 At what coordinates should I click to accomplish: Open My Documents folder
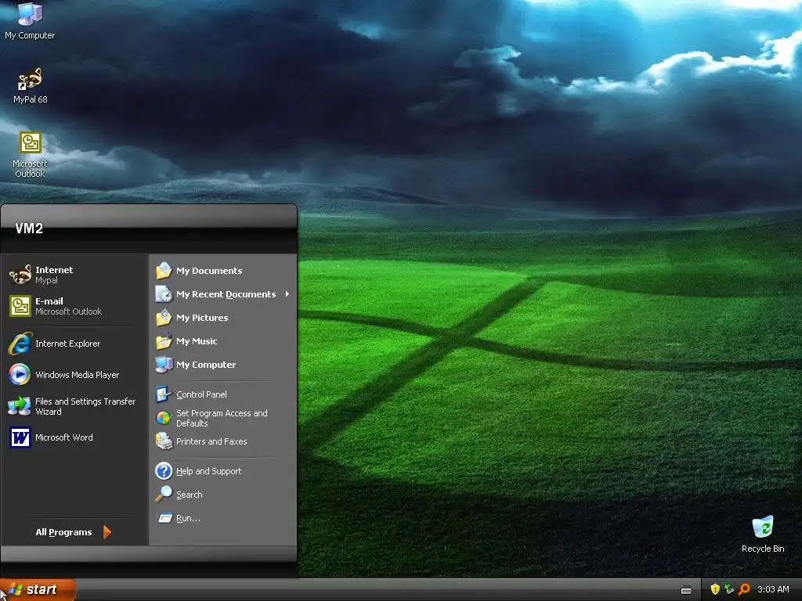click(222, 271)
